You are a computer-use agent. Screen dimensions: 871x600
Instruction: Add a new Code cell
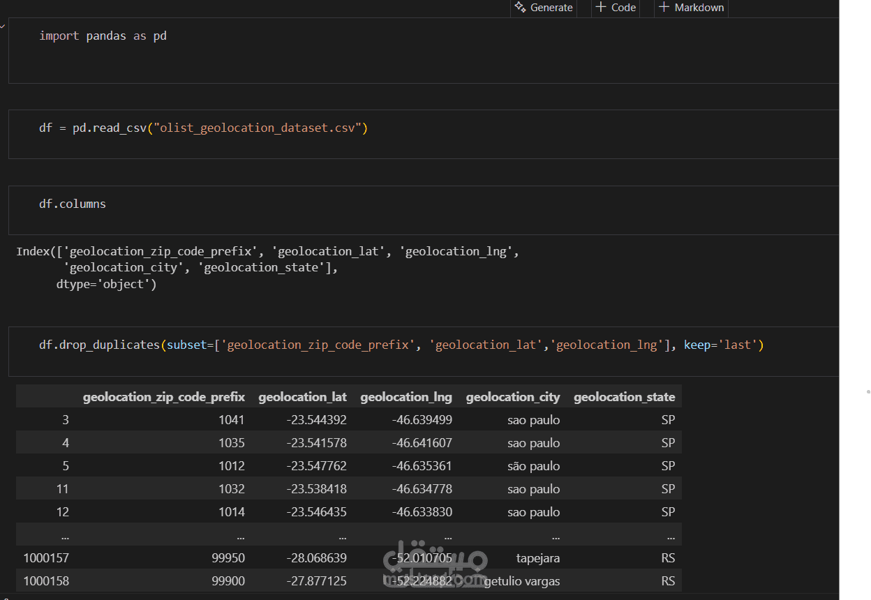tap(615, 8)
